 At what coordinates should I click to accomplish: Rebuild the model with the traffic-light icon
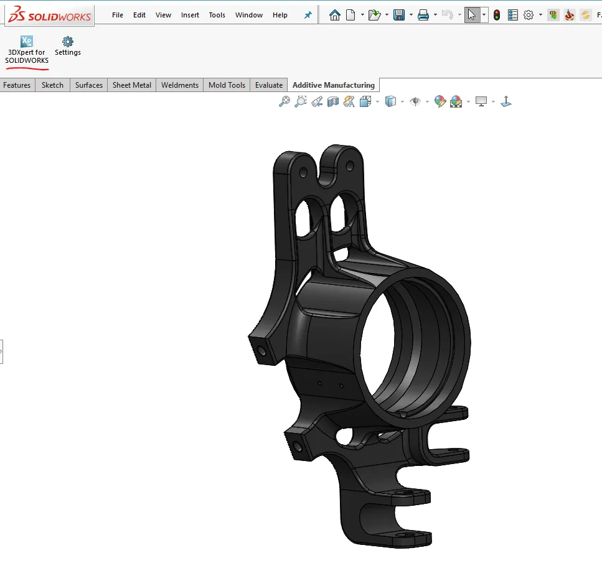click(496, 14)
